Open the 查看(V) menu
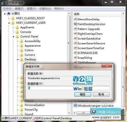 point(31,9)
